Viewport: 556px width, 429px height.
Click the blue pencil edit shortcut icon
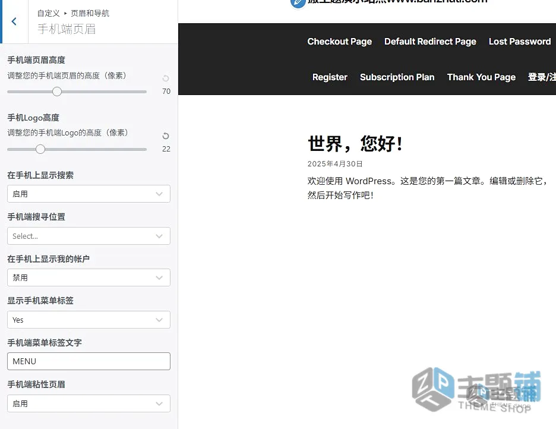(x=298, y=3)
